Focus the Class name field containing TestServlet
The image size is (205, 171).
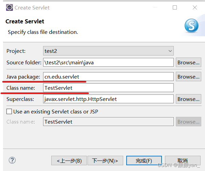coord(108,88)
